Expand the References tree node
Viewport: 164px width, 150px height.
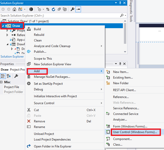click(x=7, y=35)
